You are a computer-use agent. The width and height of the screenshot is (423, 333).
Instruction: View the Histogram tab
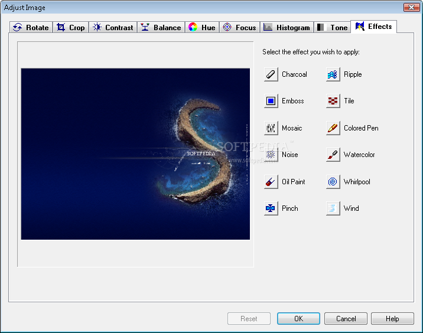tap(287, 28)
